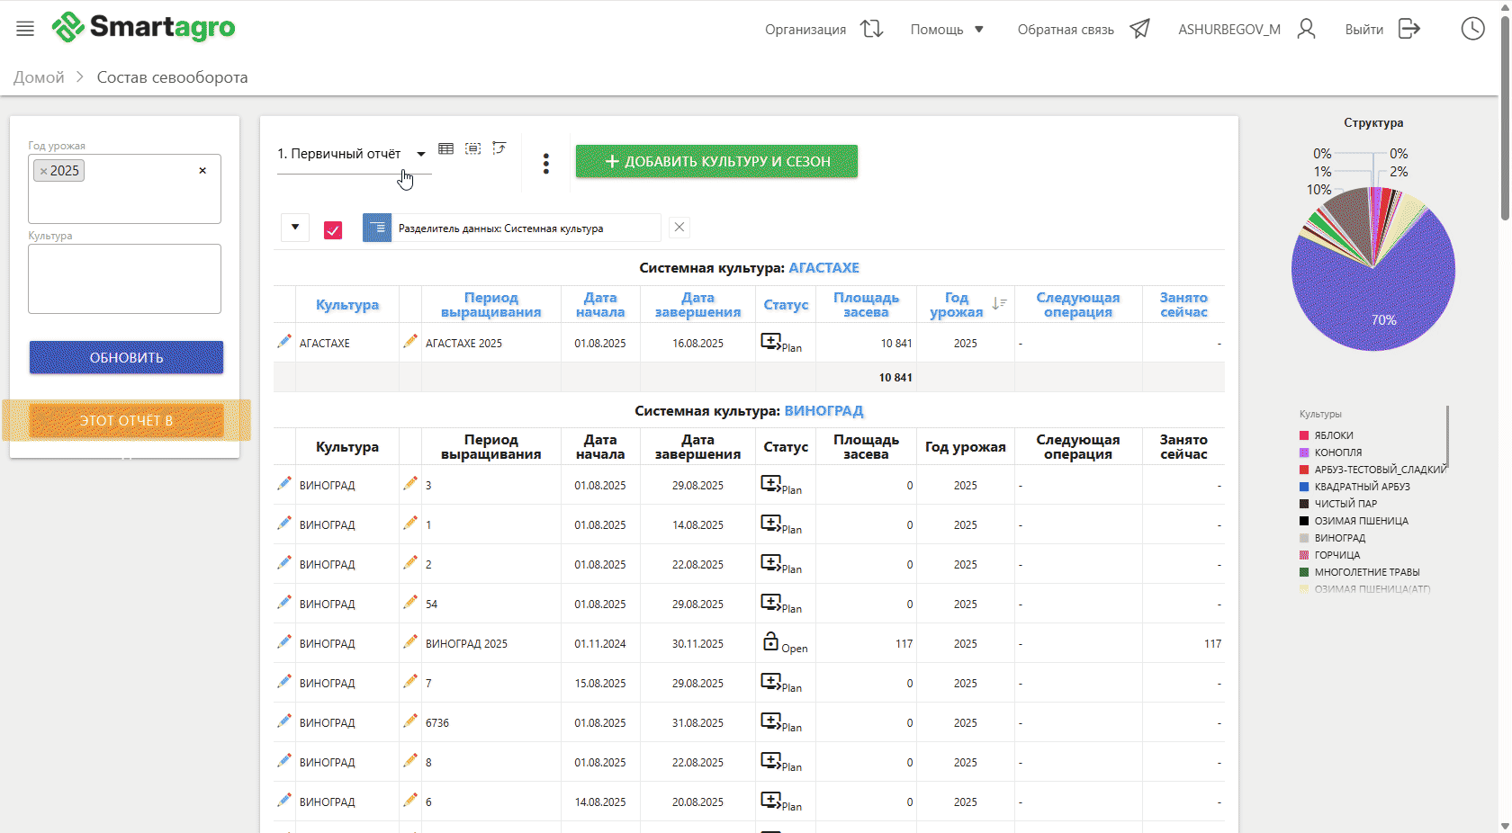
Task: Open the Организация menu item
Action: (805, 30)
